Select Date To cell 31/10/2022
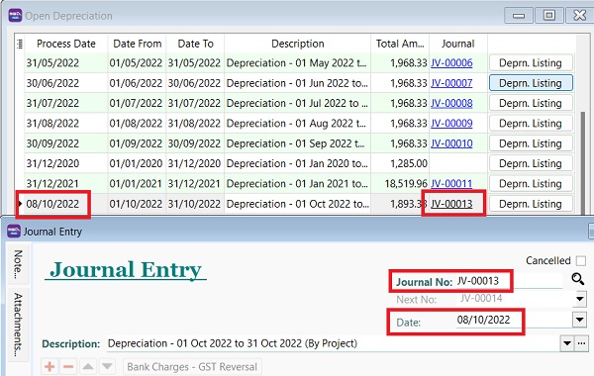 (x=194, y=204)
